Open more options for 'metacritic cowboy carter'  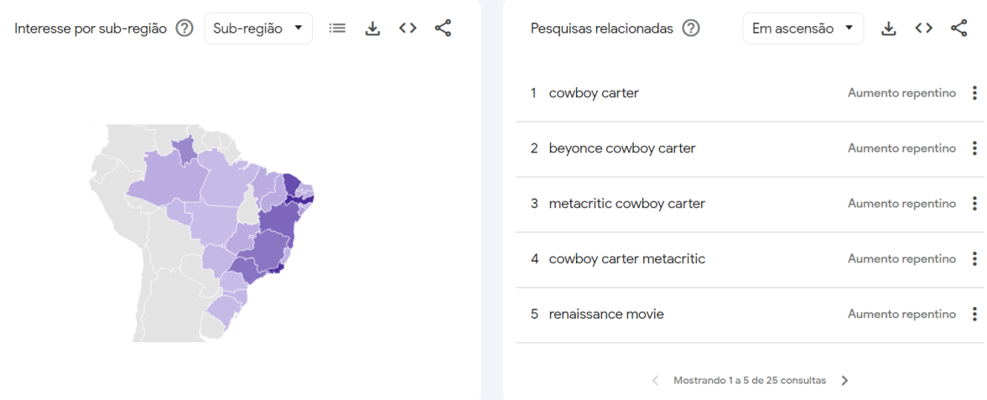(x=974, y=204)
